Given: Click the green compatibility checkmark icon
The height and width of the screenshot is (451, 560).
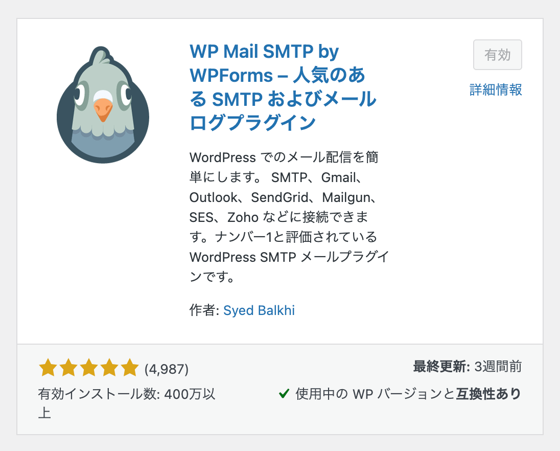Looking at the screenshot, I should click(284, 394).
